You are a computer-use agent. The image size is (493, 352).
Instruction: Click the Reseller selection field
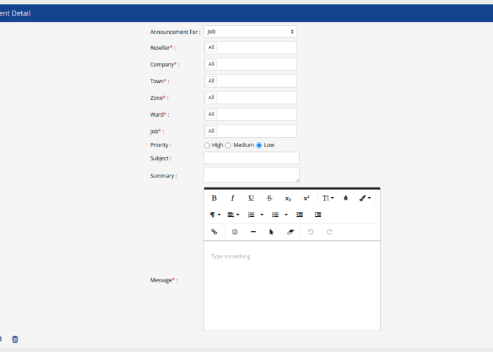(250, 48)
